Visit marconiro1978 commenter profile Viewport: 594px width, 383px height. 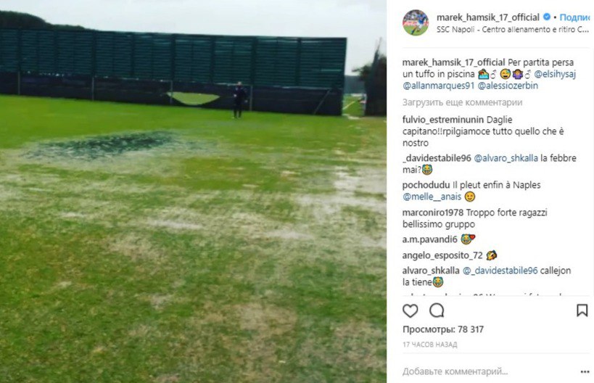[x=432, y=213]
